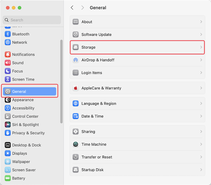Image resolution: width=211 pixels, height=185 pixels.
Task: Click the Privacy & Security hand icon
Action: click(x=8, y=133)
